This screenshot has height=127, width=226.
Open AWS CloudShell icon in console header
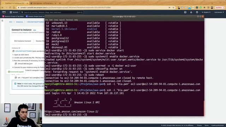185,12
